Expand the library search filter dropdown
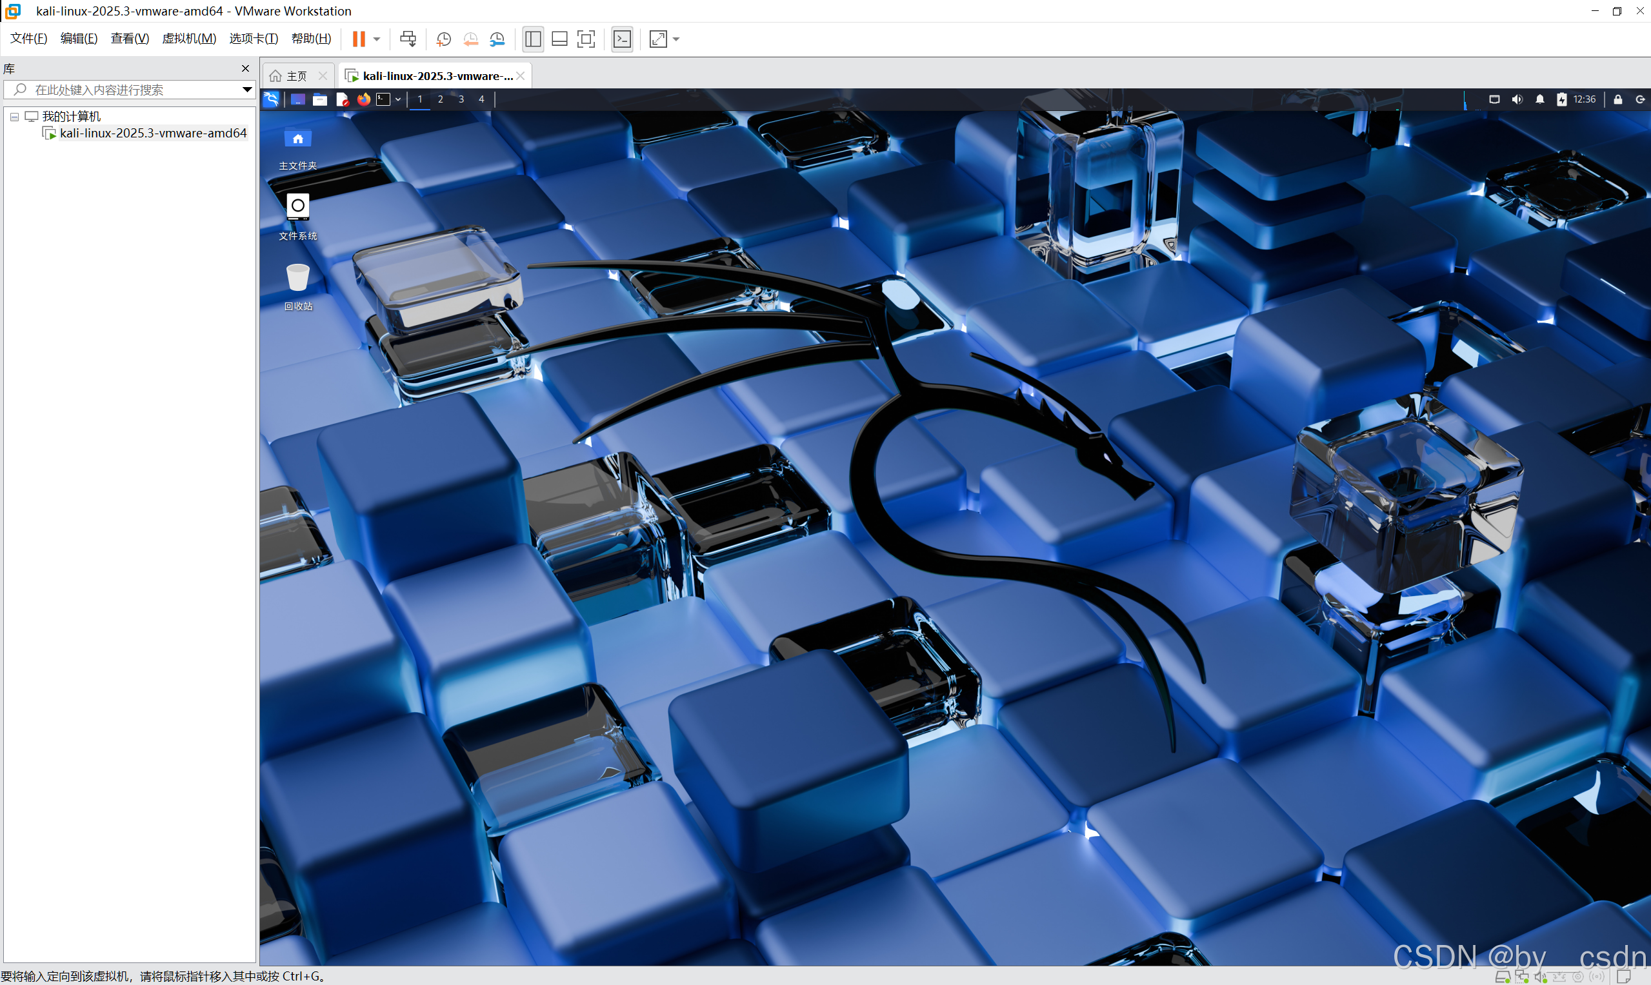1651x985 pixels. 247,90
